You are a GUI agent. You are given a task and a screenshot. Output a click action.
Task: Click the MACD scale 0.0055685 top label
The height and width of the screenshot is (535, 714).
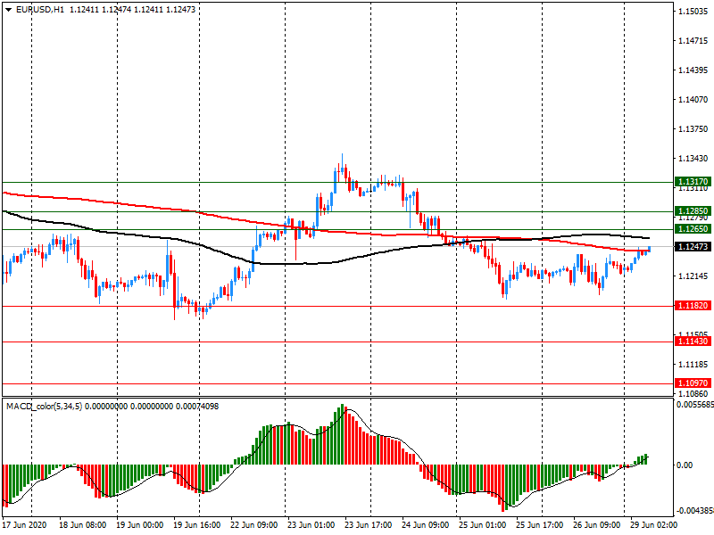(x=693, y=406)
